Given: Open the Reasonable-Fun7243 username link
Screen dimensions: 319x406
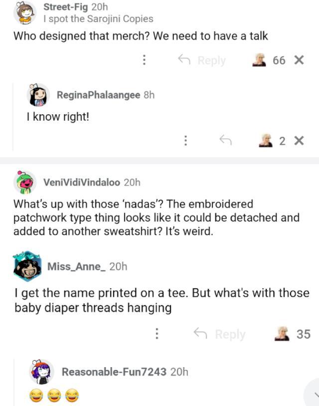Looking at the screenshot, I should 114,372.
